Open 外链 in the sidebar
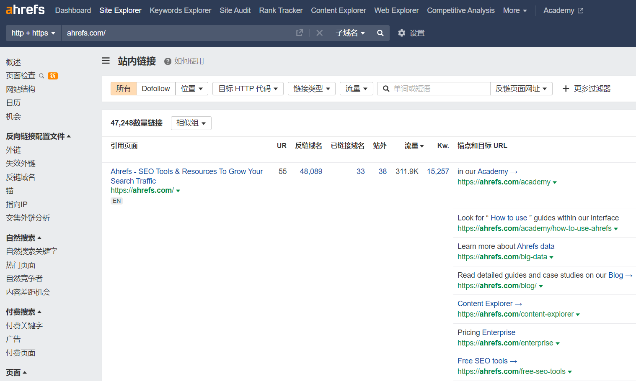Viewport: 636px width, 381px height. coord(13,150)
